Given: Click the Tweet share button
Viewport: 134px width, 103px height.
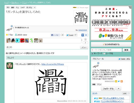Looking at the screenshot, I should point(70,35).
